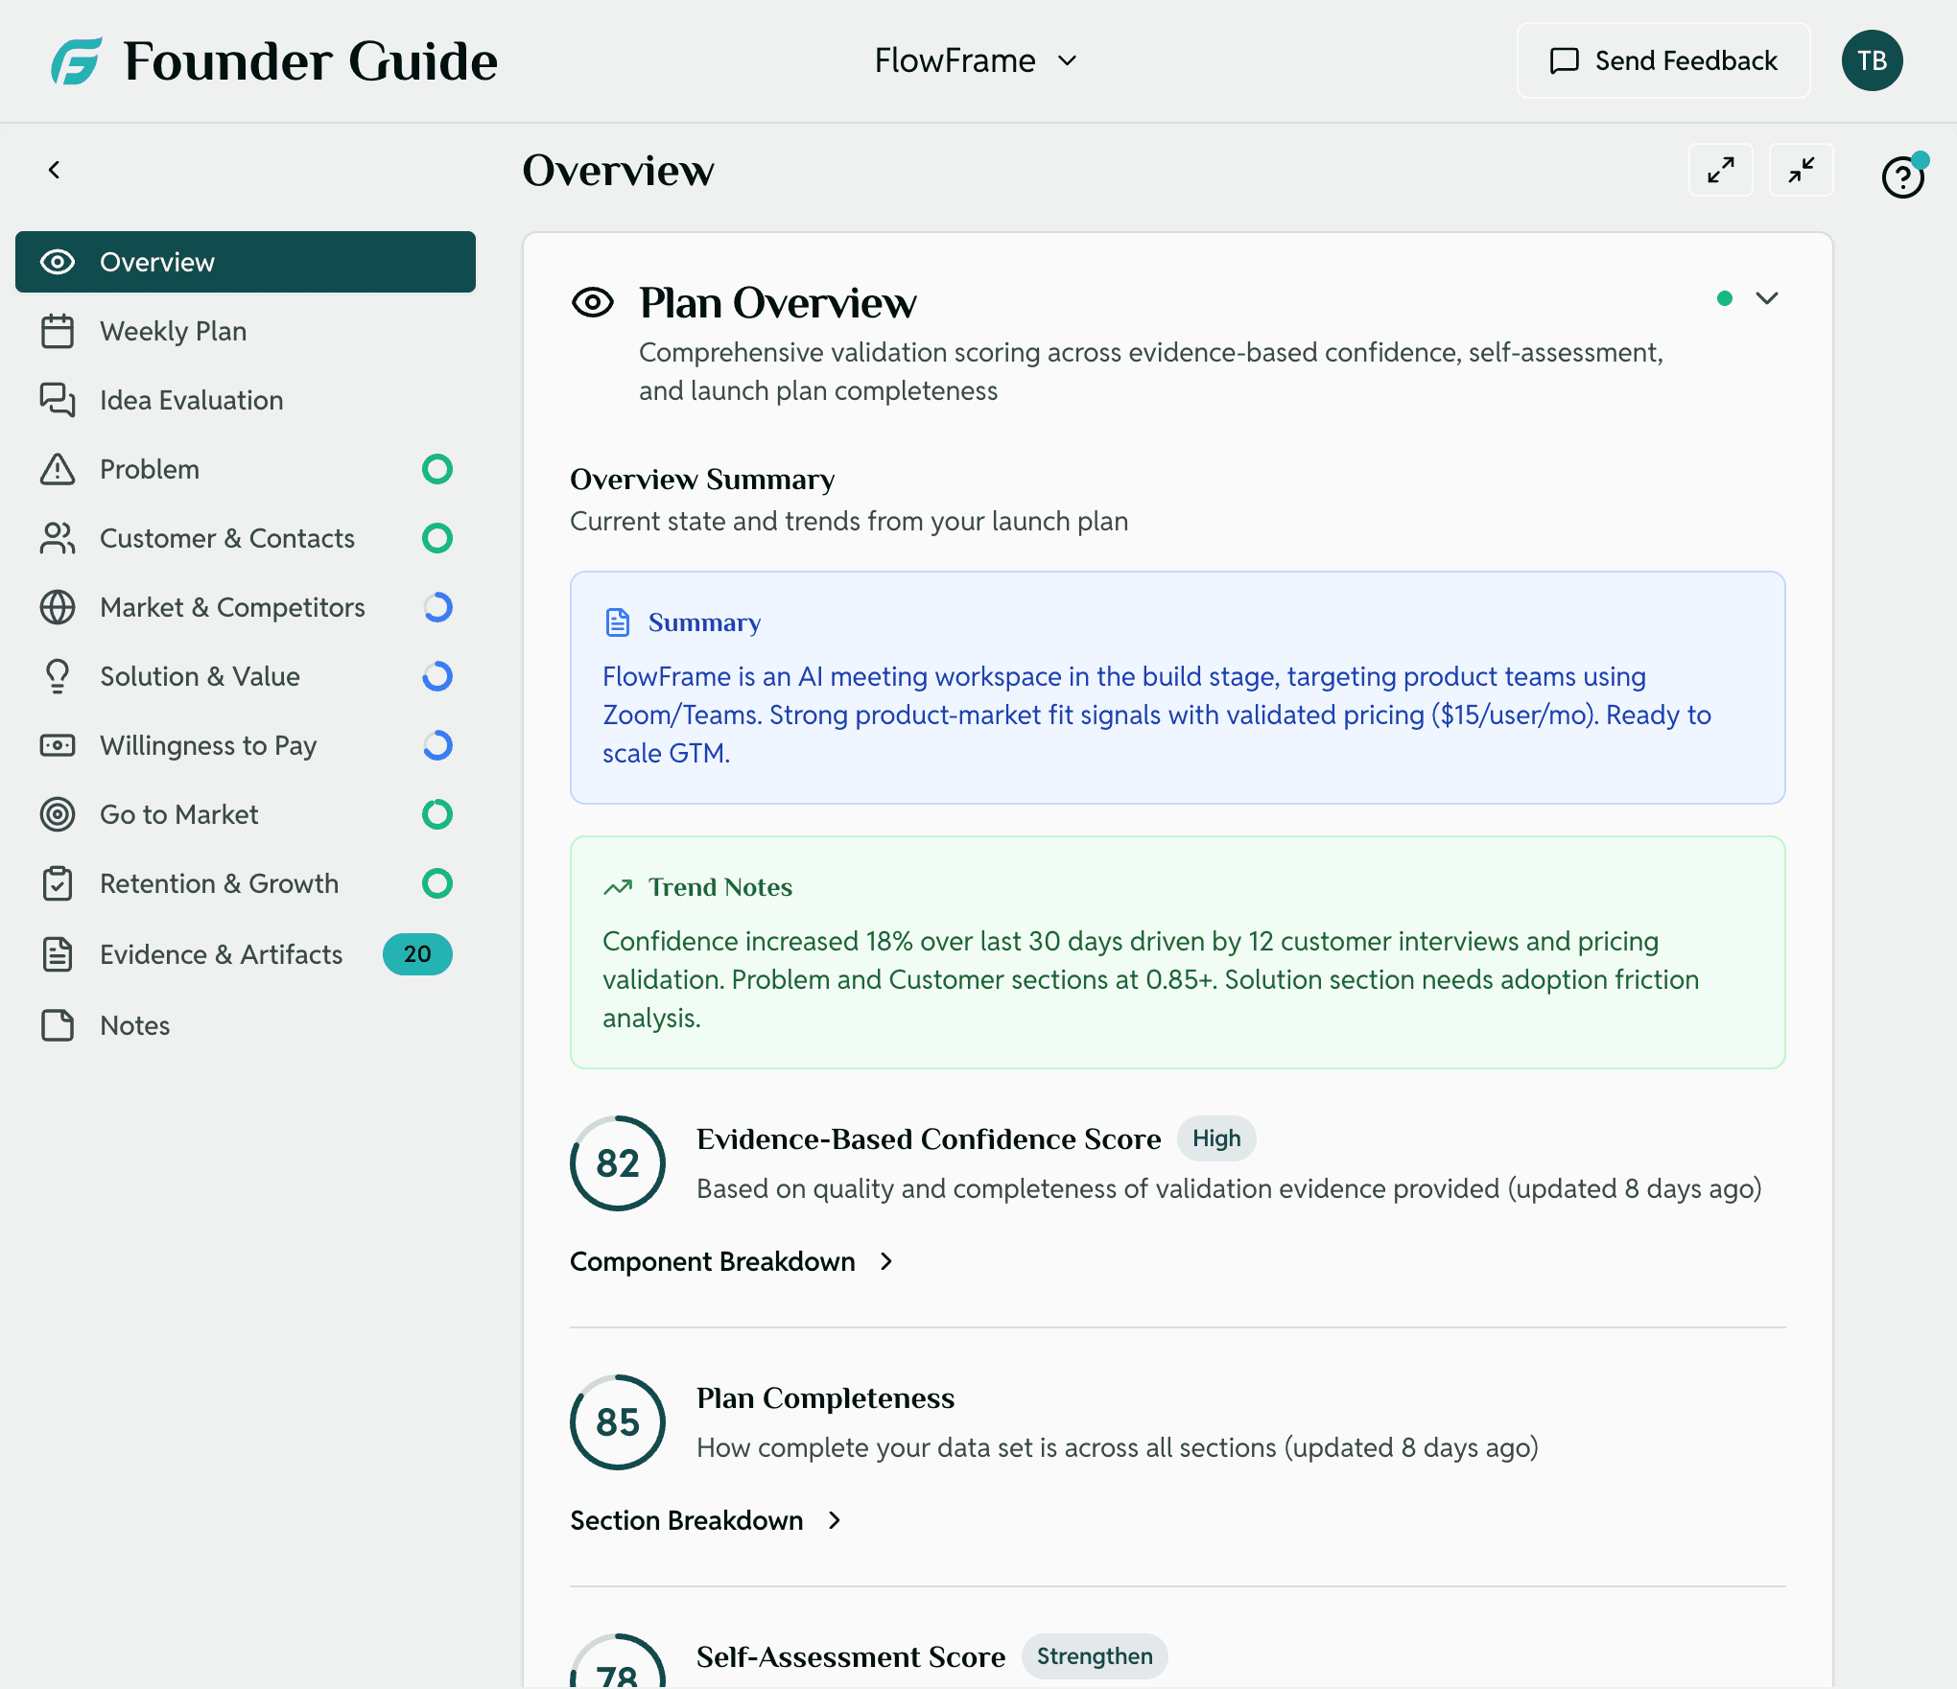Open Idea Evaluation from sidebar
Viewport: 1957px width, 1689px height.
191,400
